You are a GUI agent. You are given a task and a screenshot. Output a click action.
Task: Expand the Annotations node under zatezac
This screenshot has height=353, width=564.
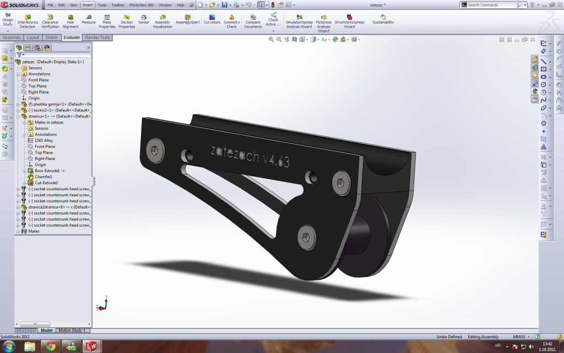18,74
